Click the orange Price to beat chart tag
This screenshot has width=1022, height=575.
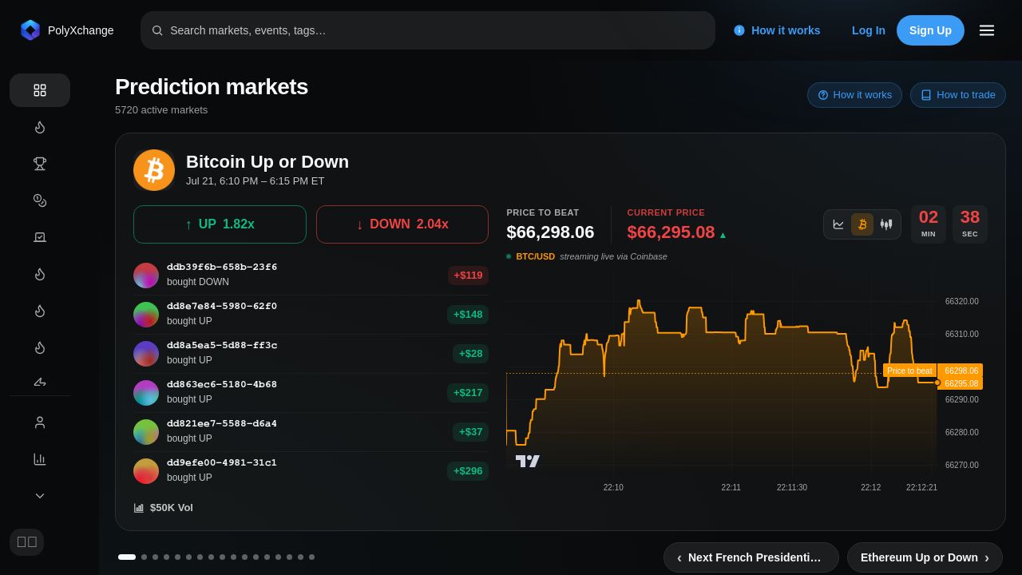[x=909, y=371]
